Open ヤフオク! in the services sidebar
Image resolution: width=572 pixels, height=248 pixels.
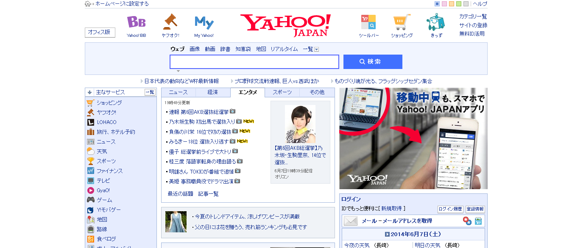[x=106, y=113]
